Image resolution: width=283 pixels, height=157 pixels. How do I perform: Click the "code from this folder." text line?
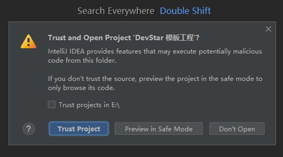(82, 60)
